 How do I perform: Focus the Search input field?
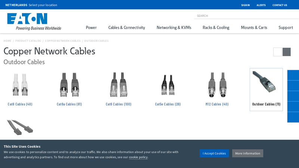[x=246, y=16]
